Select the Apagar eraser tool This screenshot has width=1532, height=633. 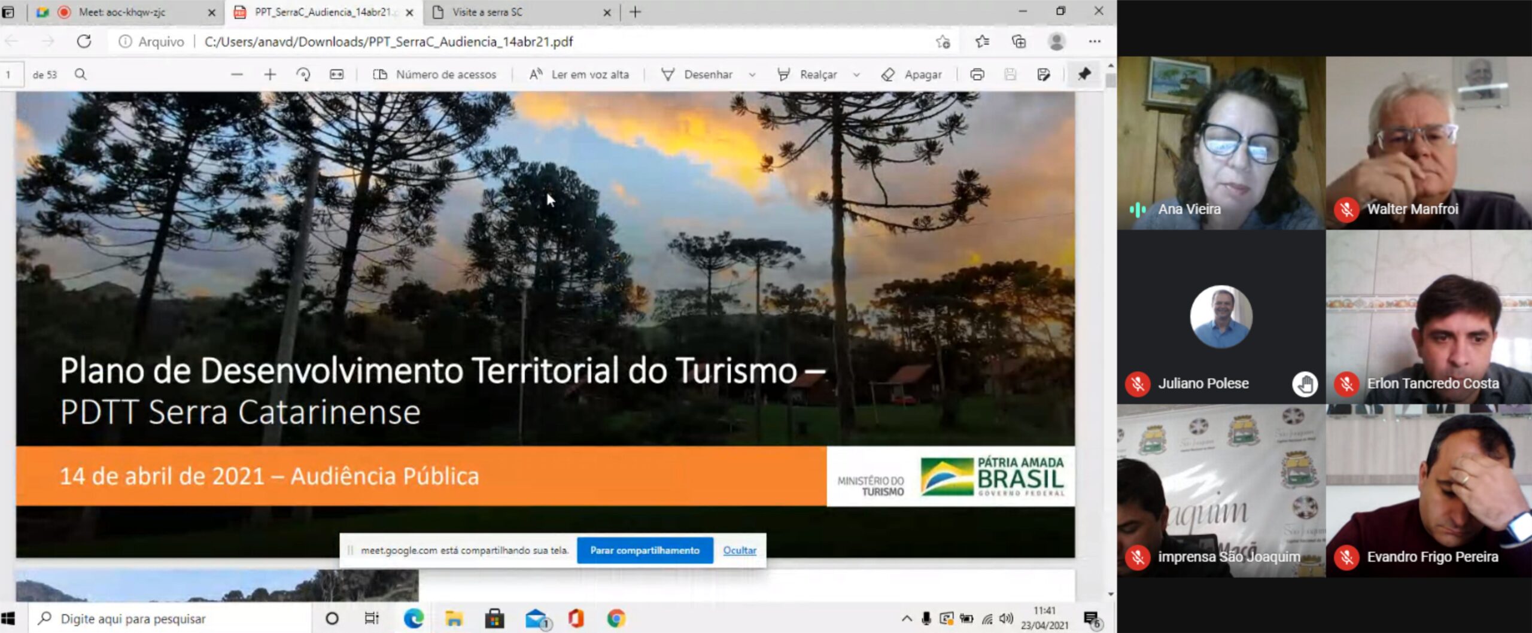click(911, 75)
